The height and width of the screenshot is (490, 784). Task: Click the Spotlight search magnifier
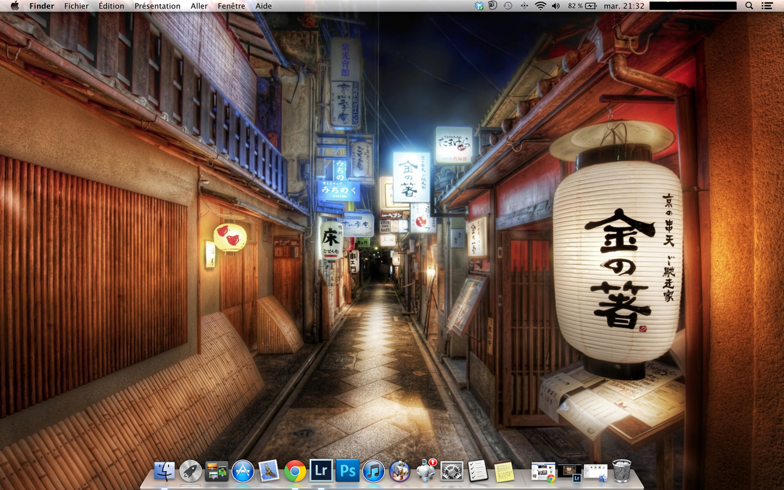[749, 6]
